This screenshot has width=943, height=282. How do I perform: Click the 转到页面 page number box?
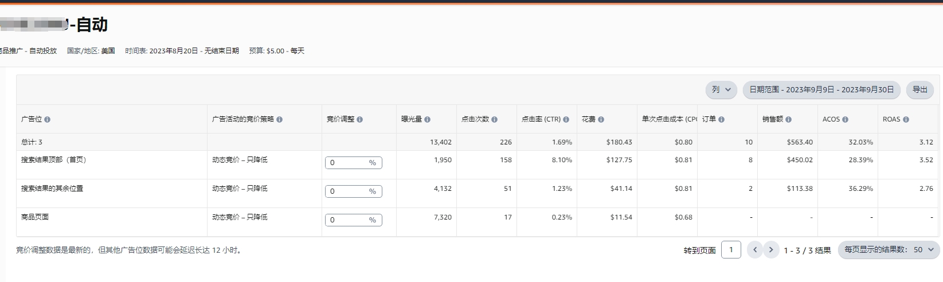[x=731, y=250]
